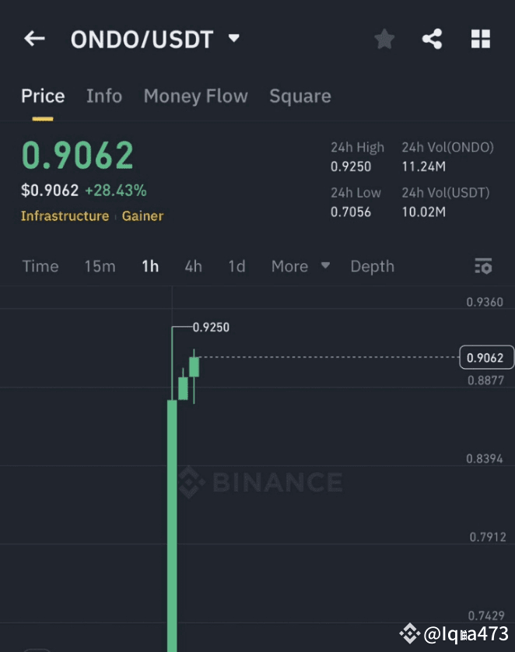Select the 1d chart interval
This screenshot has width=515, height=652.
tap(236, 266)
